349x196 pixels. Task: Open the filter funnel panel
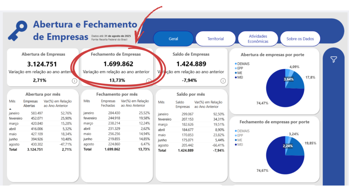[x=334, y=60]
